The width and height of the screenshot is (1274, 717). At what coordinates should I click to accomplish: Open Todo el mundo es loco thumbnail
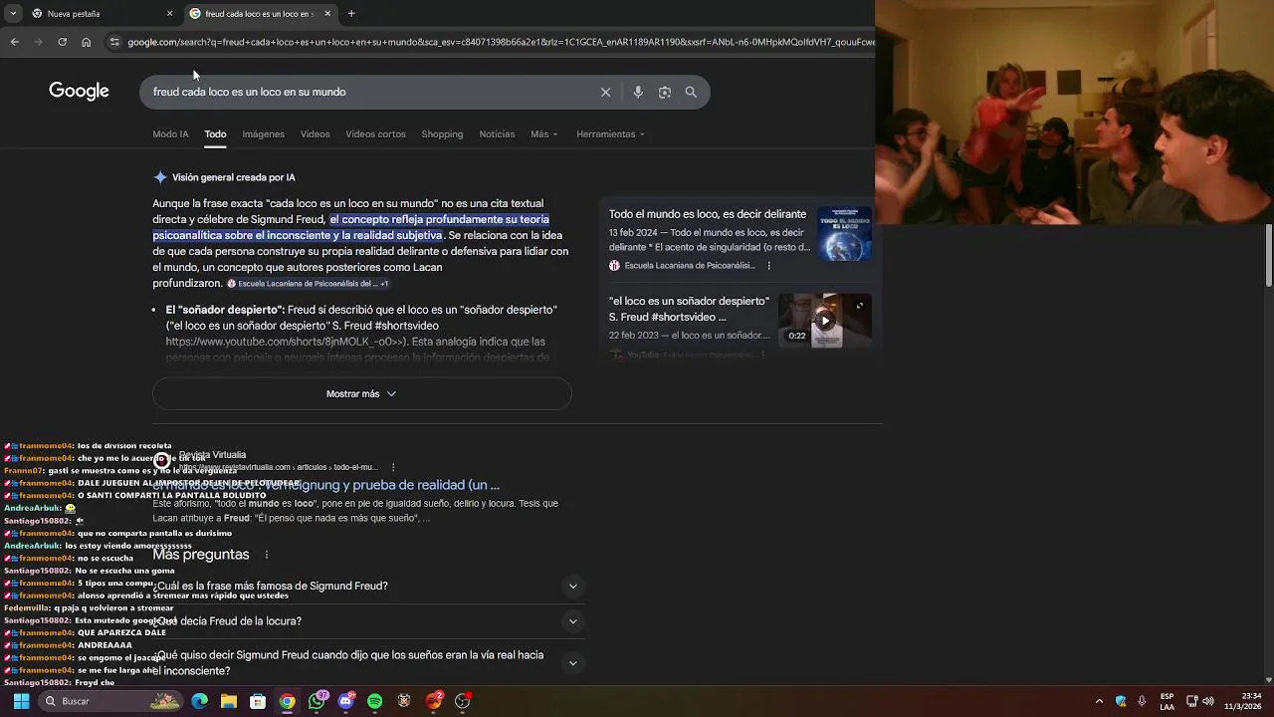(844, 233)
